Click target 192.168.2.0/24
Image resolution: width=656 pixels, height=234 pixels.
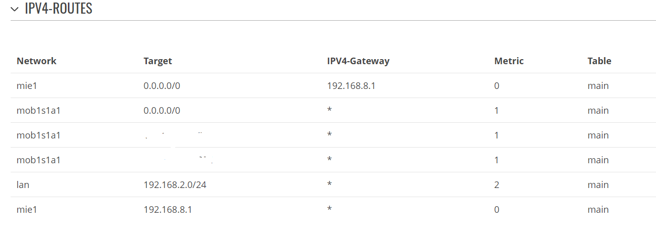pos(175,184)
